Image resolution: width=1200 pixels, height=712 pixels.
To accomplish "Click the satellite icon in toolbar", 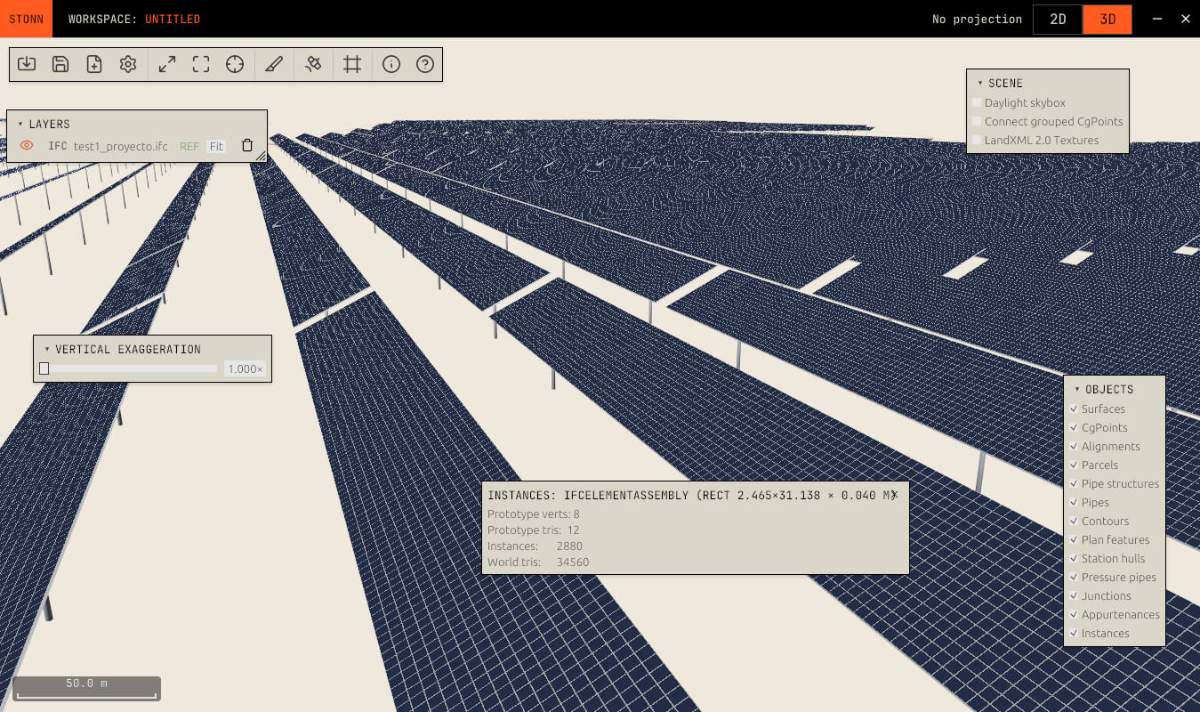I will [313, 64].
